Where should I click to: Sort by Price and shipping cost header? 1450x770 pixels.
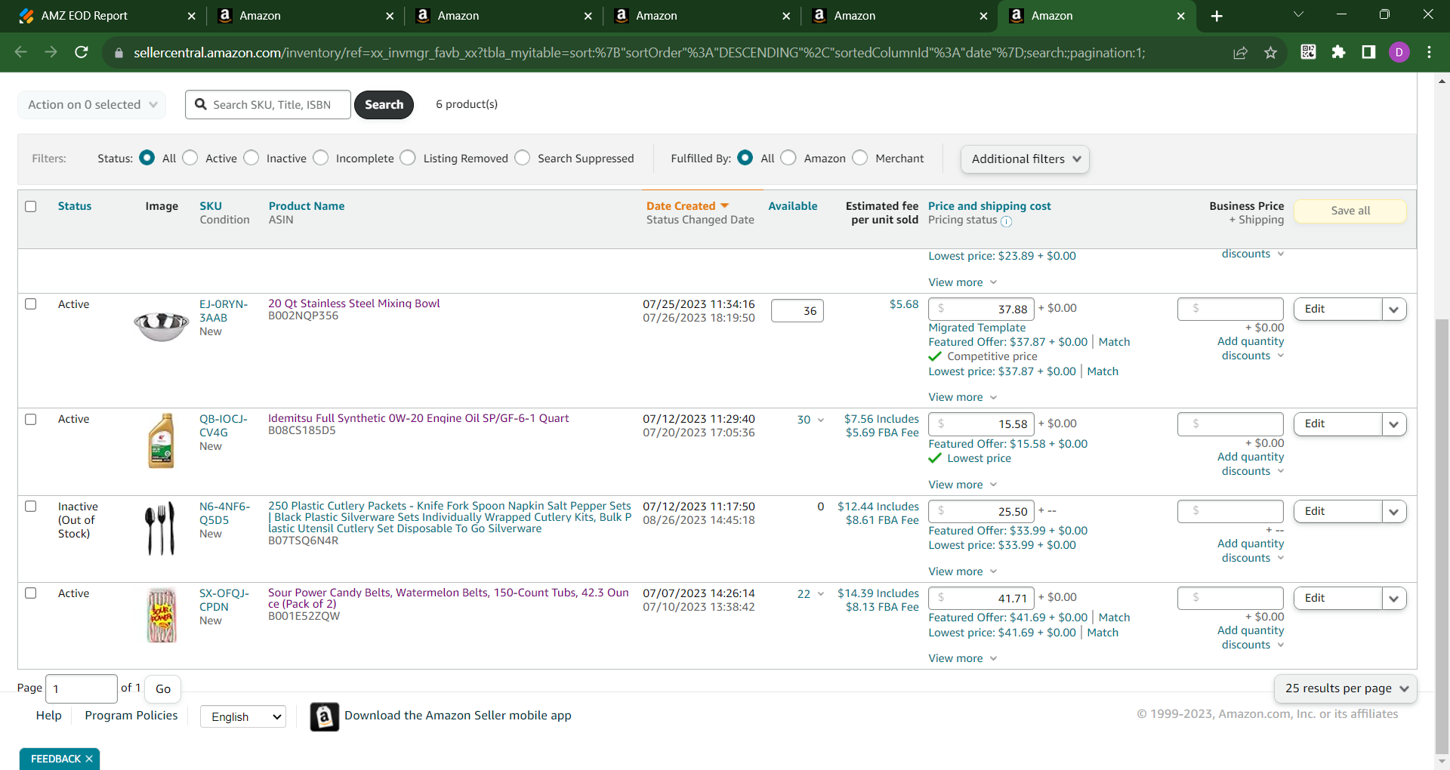pyautogui.click(x=989, y=206)
